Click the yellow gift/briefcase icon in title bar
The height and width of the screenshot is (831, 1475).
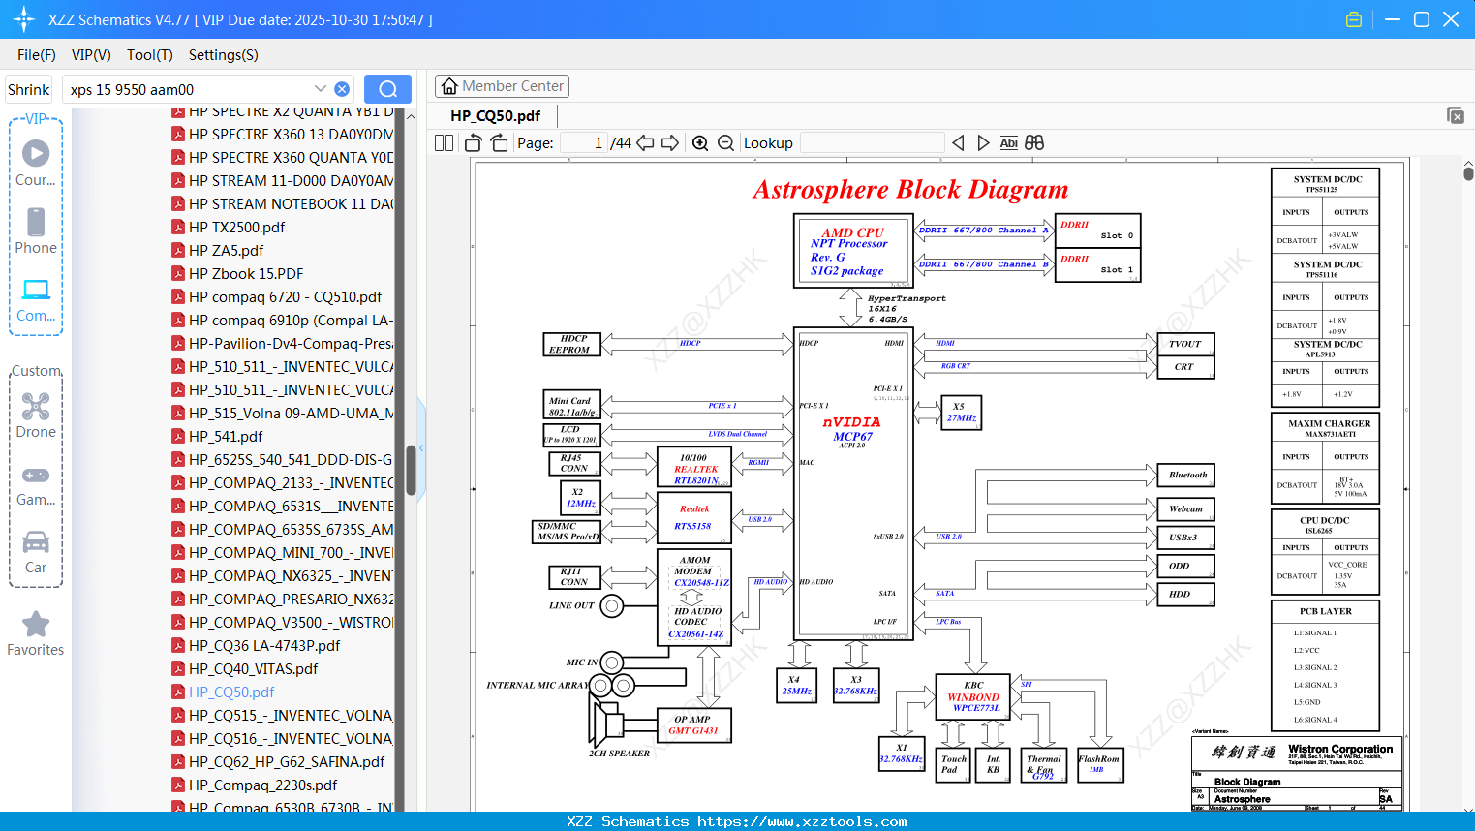coord(1354,19)
